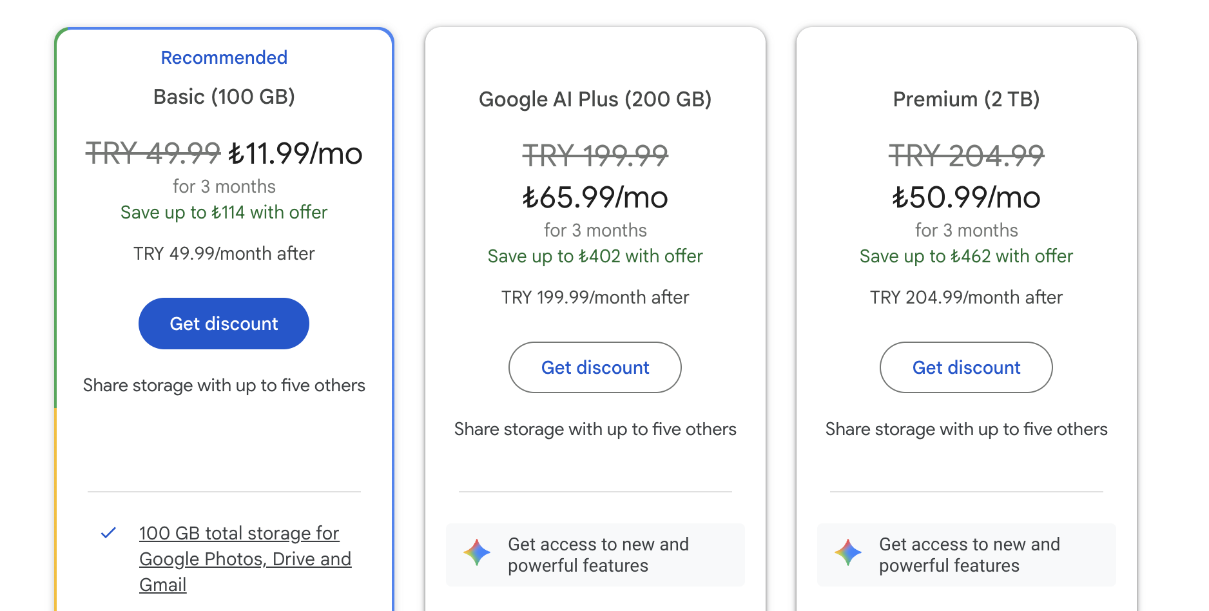1209x611 pixels.
Task: Click the blue checkmark beside 100 GB storage
Action: [109, 533]
